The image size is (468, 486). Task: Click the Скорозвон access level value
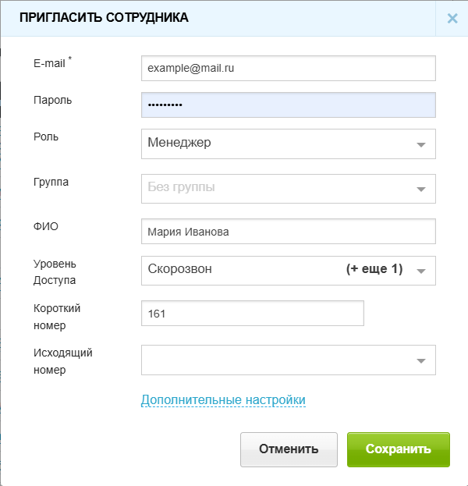[179, 269]
